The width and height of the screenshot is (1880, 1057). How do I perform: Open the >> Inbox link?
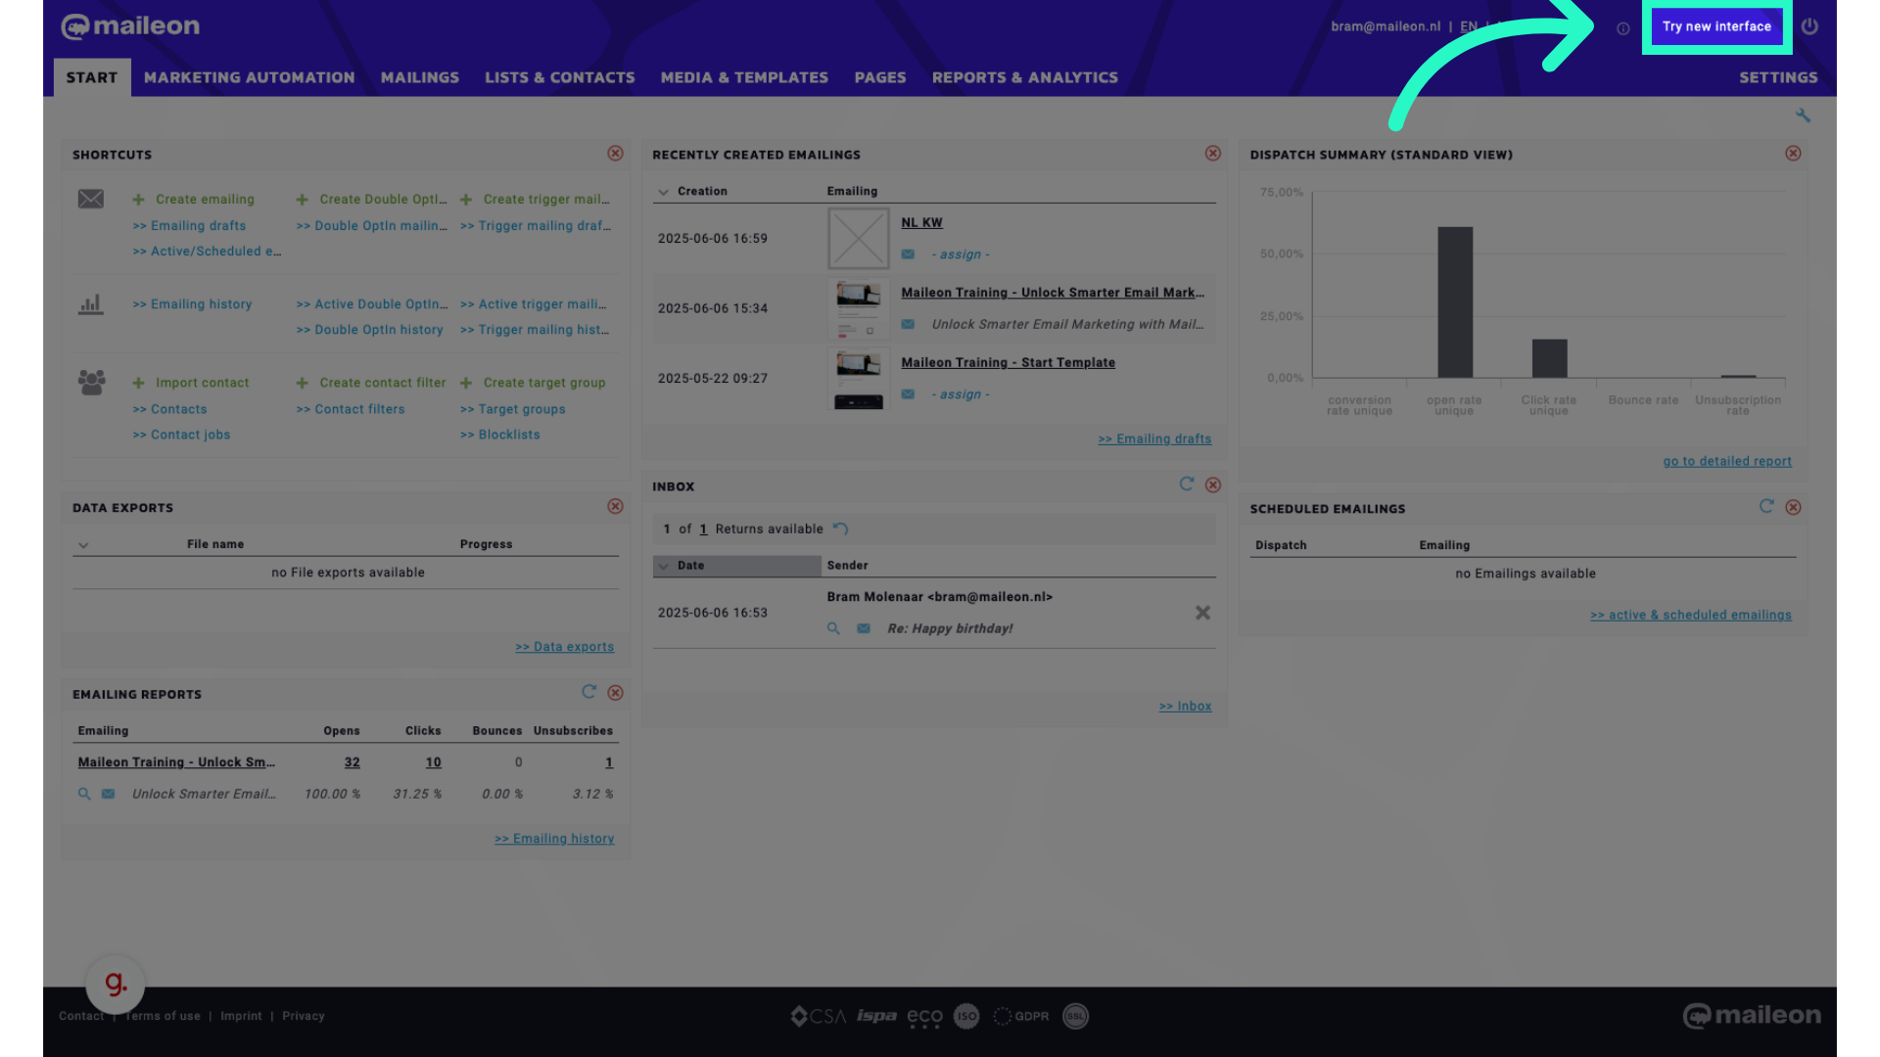tap(1186, 707)
